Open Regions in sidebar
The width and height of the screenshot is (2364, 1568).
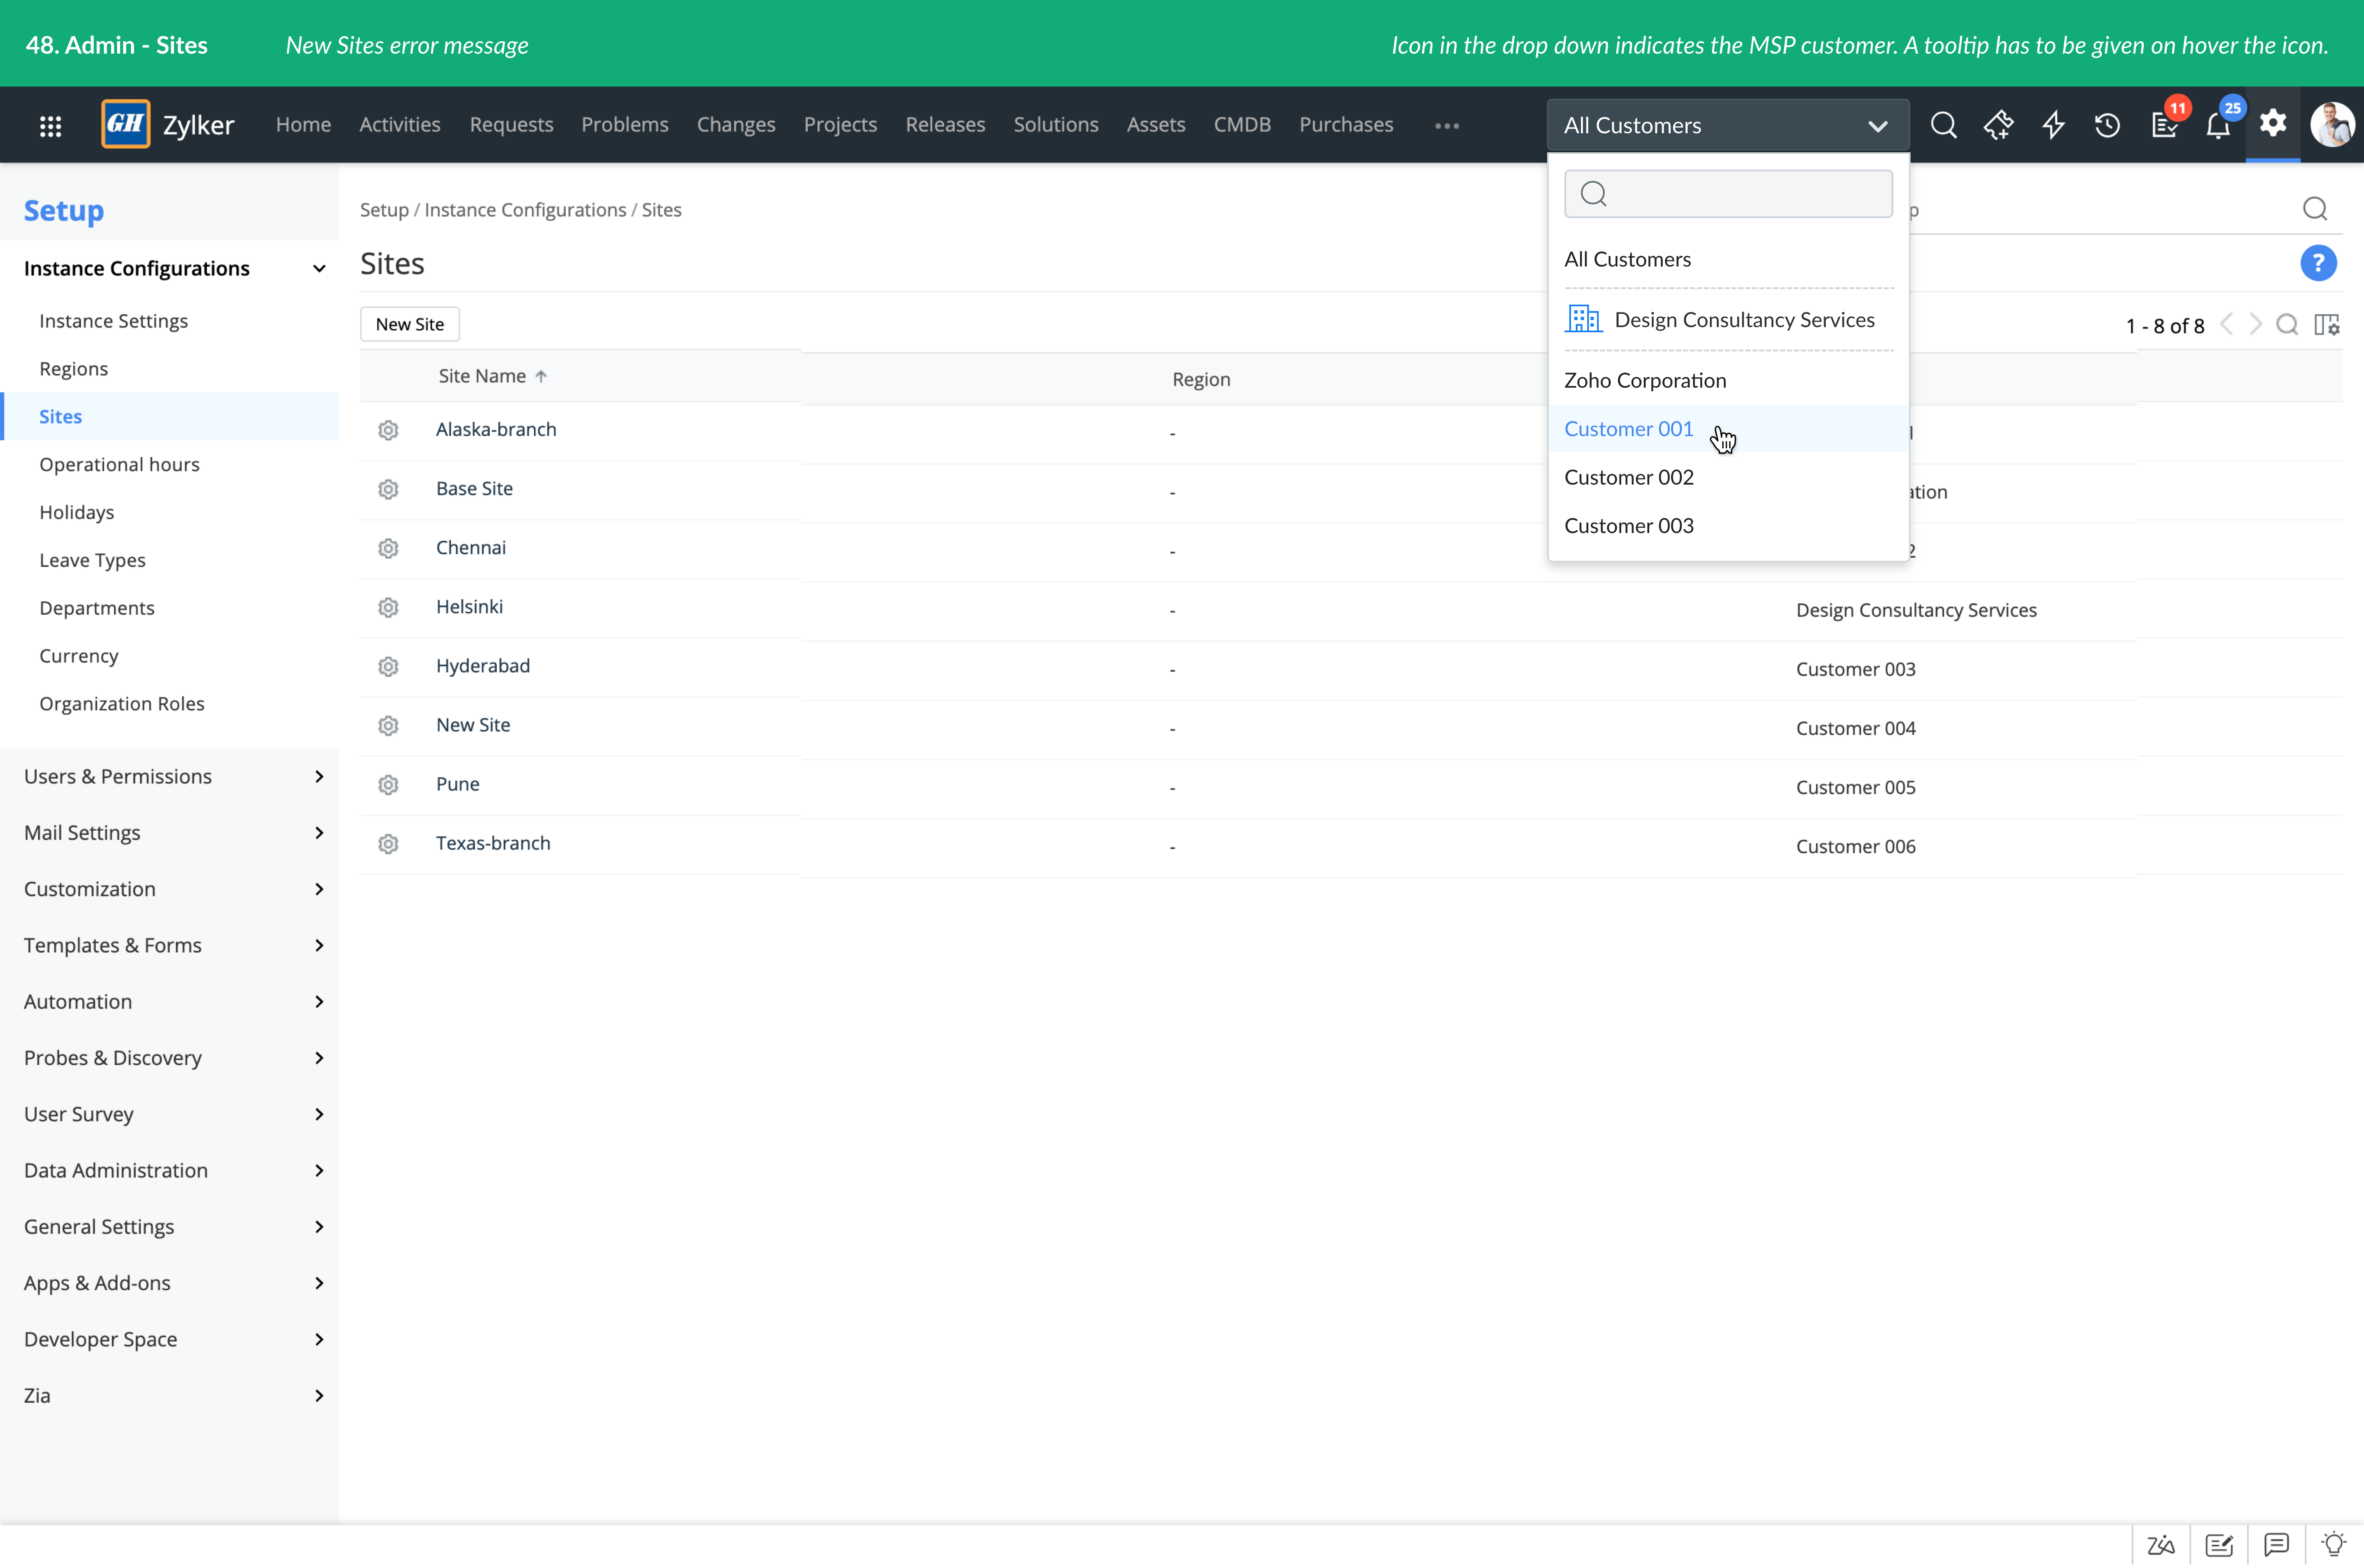(73, 368)
